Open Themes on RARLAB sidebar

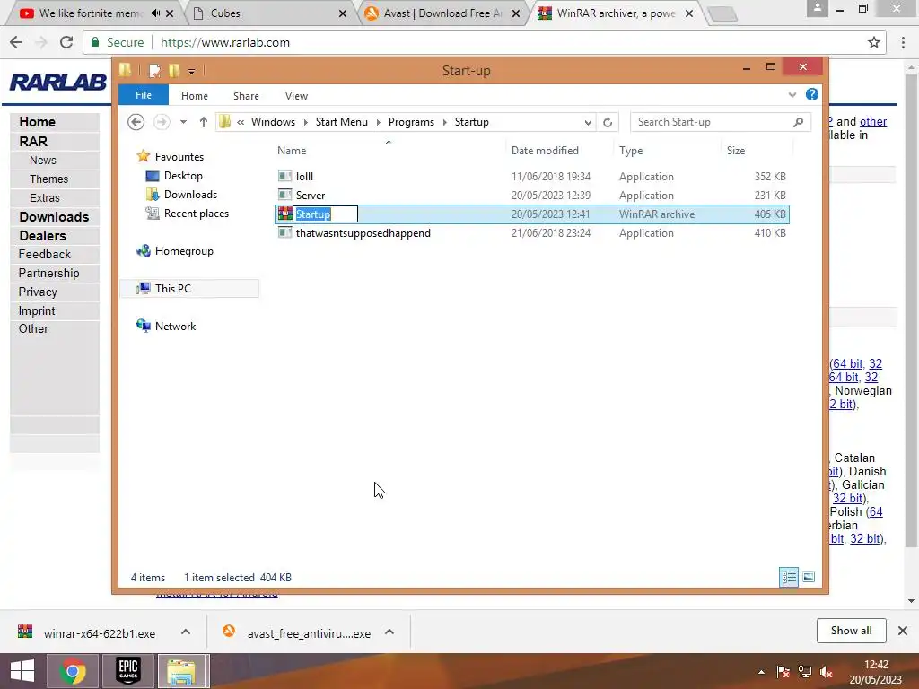click(x=49, y=179)
